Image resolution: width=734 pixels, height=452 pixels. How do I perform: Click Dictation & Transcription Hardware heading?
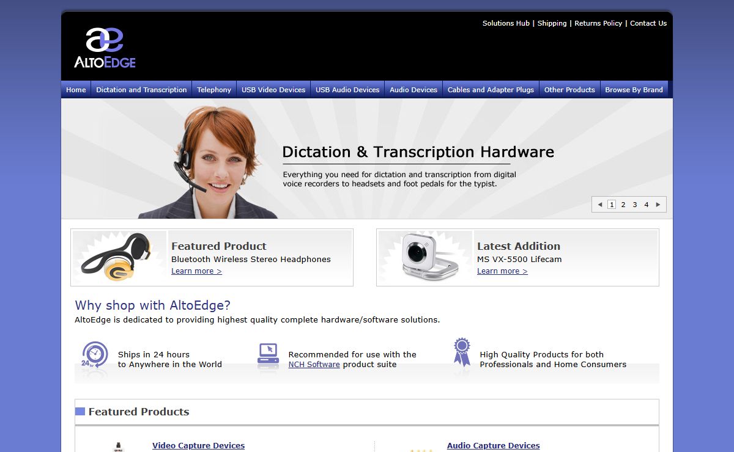[418, 152]
